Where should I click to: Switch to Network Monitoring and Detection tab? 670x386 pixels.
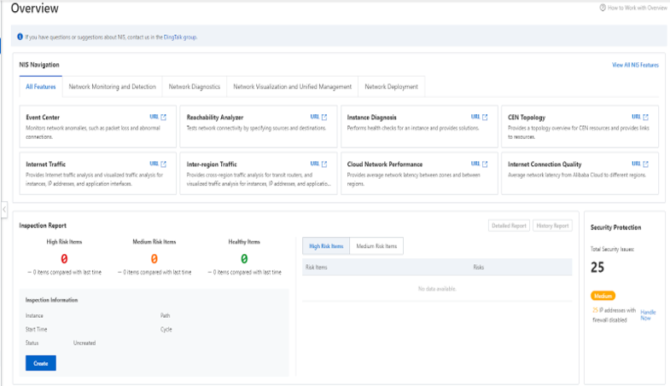point(112,87)
